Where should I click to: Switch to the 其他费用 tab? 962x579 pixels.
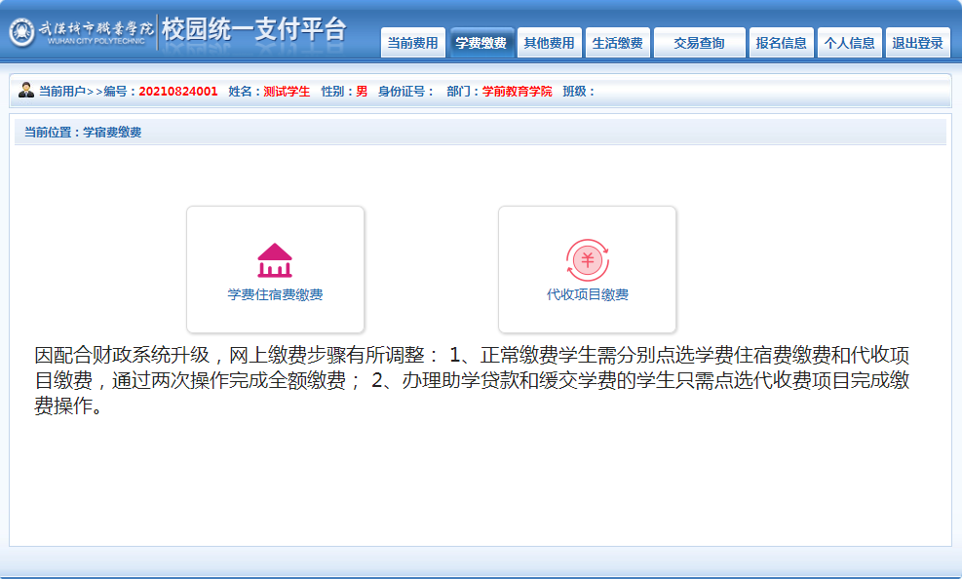[x=549, y=43]
